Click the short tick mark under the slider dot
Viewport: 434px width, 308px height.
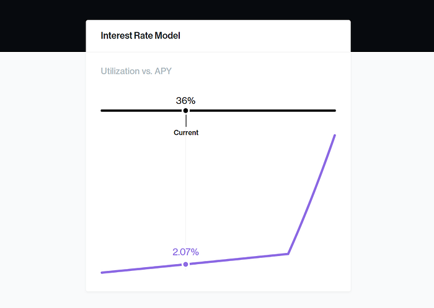185,120
